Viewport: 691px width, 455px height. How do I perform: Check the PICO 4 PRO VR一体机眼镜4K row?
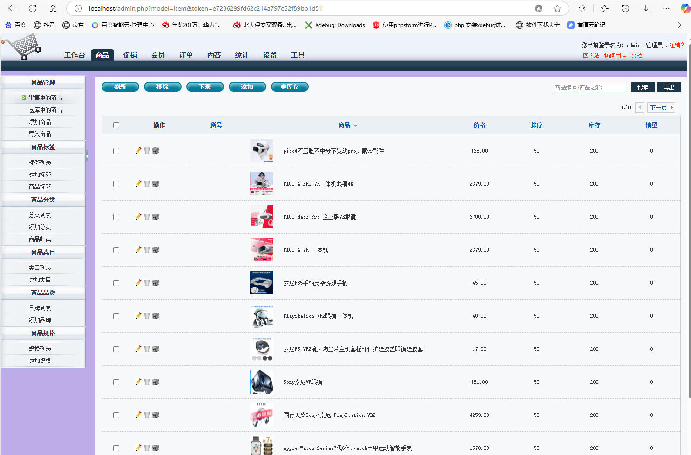[116, 184]
